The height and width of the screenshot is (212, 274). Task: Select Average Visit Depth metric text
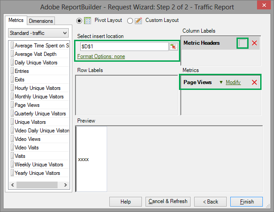coord(35,54)
